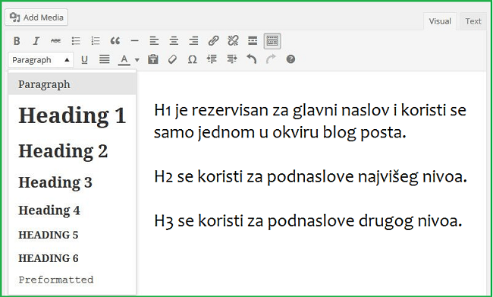The image size is (493, 297).
Task: Insert Read More tag
Action: tap(253, 40)
